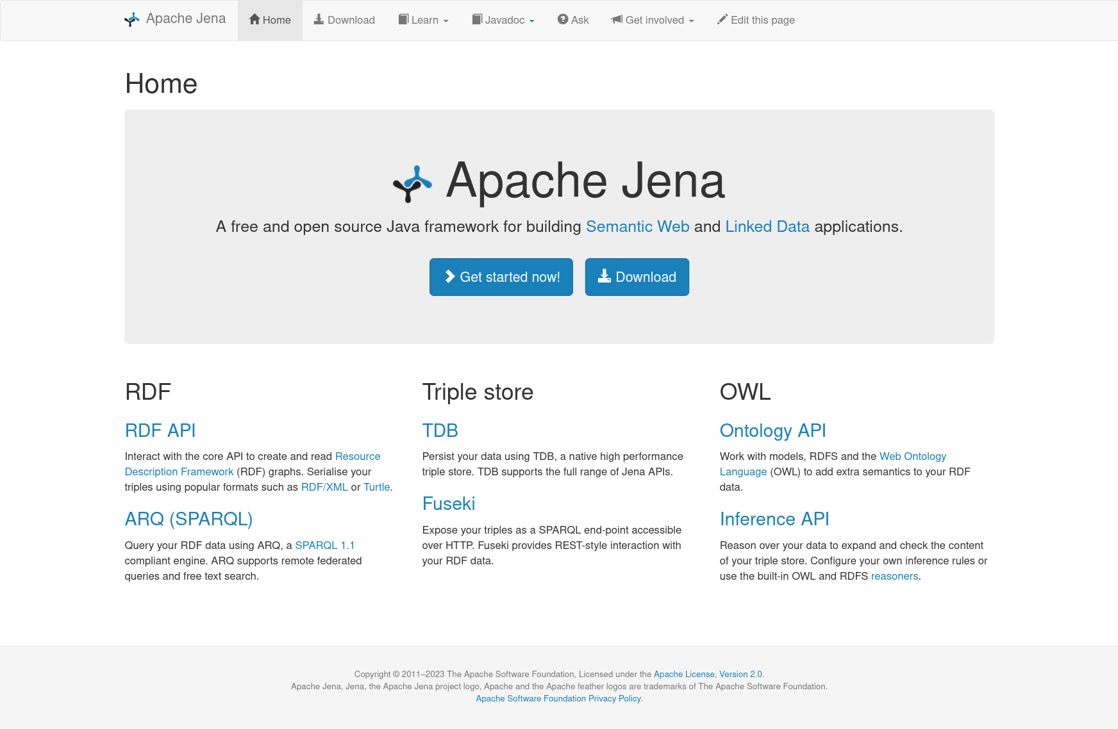Click the download icon on blue Download button

[x=605, y=275]
